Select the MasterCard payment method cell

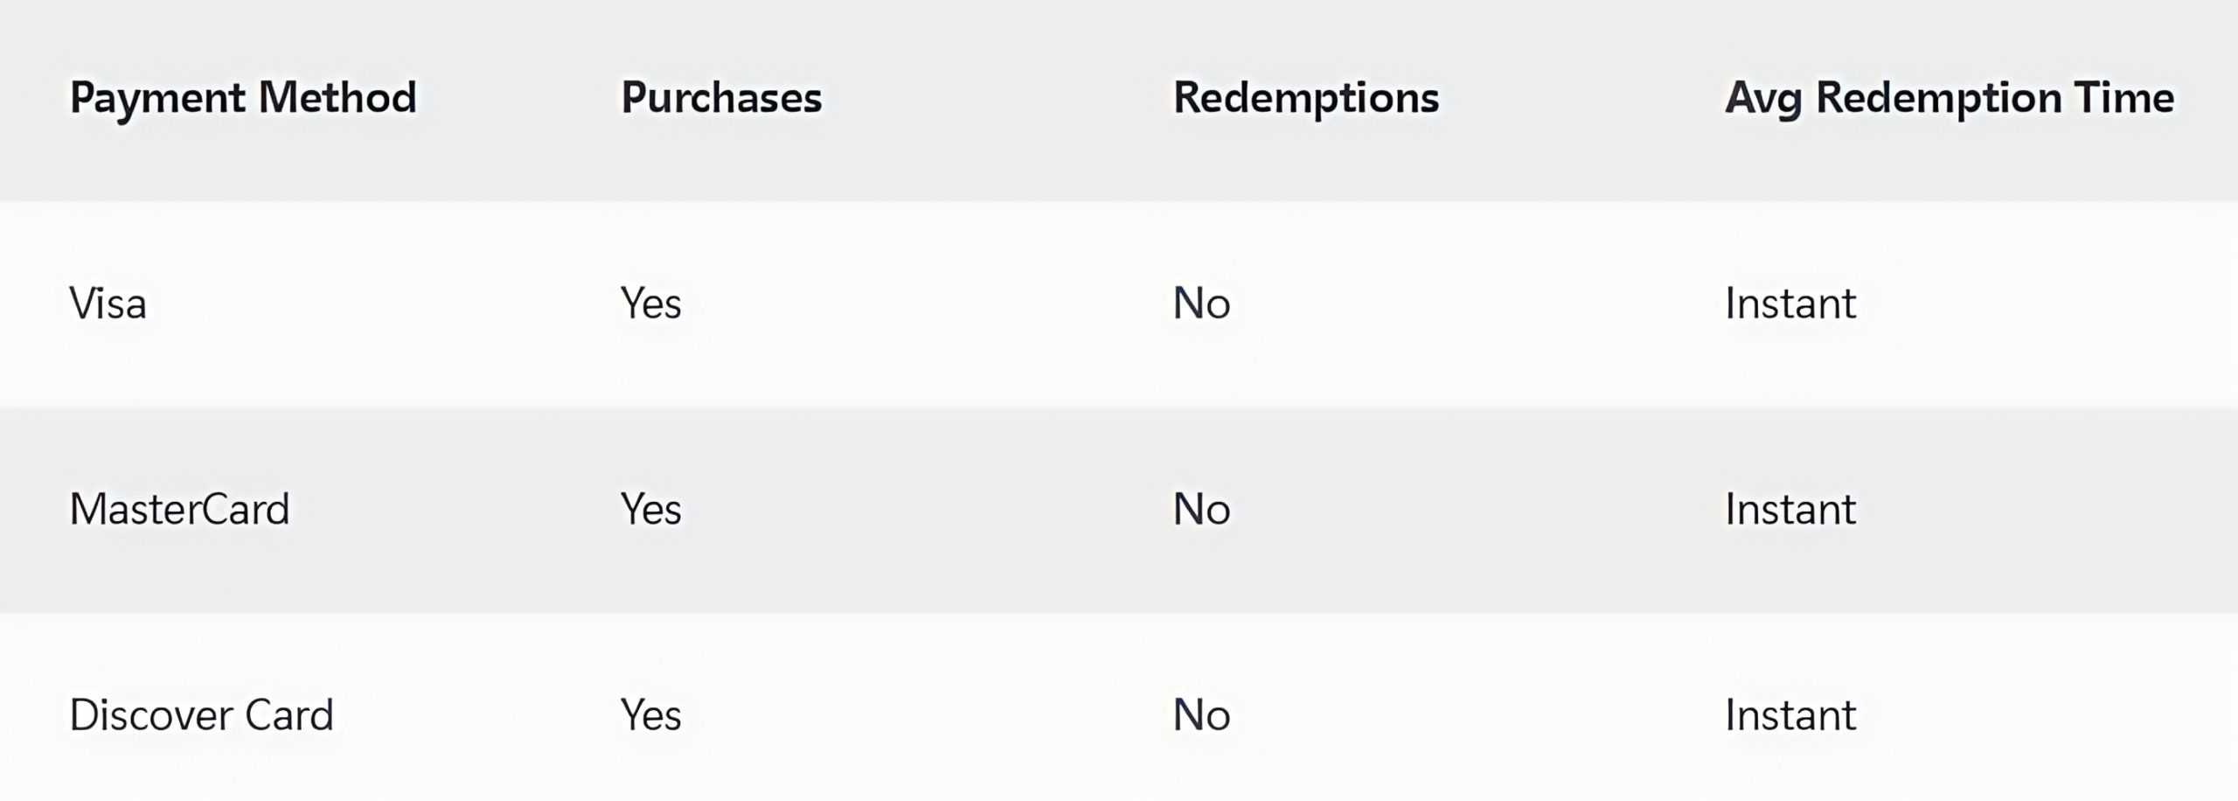[179, 510]
